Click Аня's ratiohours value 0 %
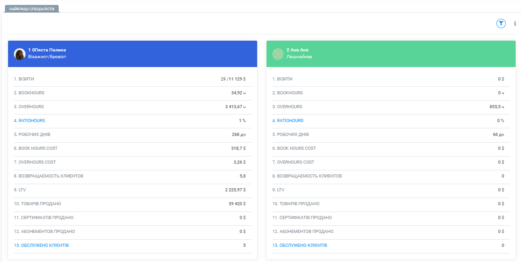Viewport: 521px width, 262px height. (501, 121)
